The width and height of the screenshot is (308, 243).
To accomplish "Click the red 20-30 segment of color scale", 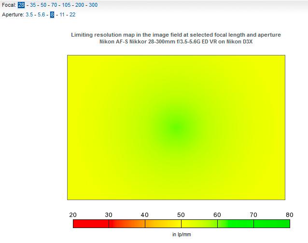I will coord(91,224).
